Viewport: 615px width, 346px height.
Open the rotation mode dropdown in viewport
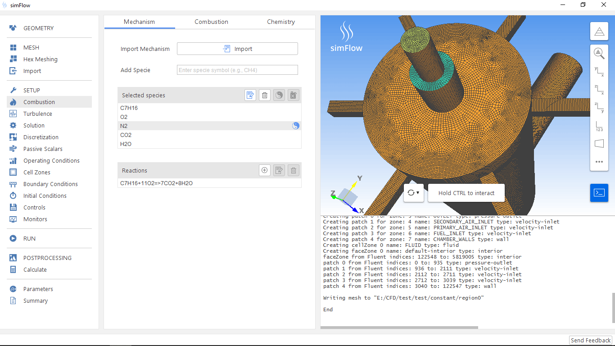pos(413,193)
